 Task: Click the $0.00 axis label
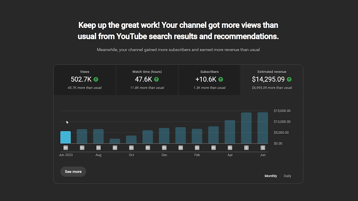pyautogui.click(x=278, y=143)
